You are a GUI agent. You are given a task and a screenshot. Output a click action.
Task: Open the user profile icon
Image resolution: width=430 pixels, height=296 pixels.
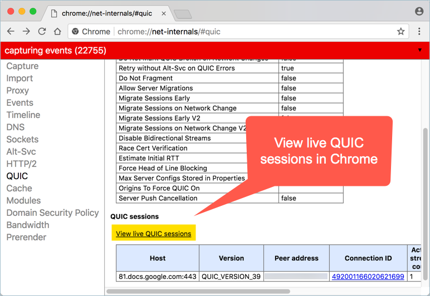pos(419,11)
